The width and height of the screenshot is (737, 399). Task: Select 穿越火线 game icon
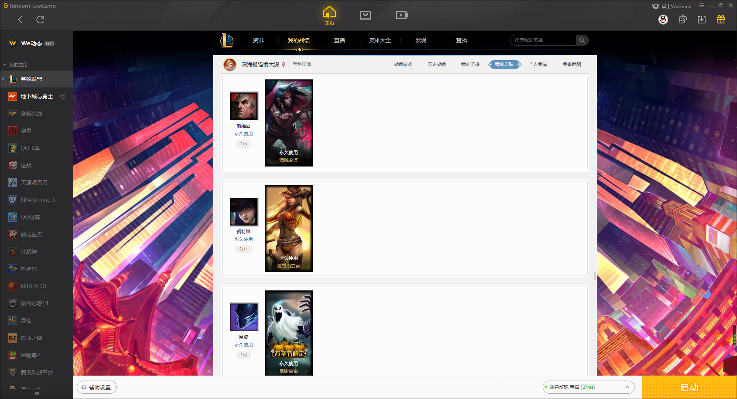coord(13,114)
